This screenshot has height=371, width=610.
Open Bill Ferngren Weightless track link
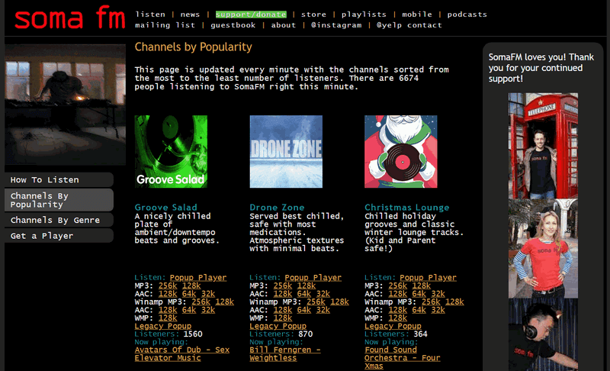[285, 354]
